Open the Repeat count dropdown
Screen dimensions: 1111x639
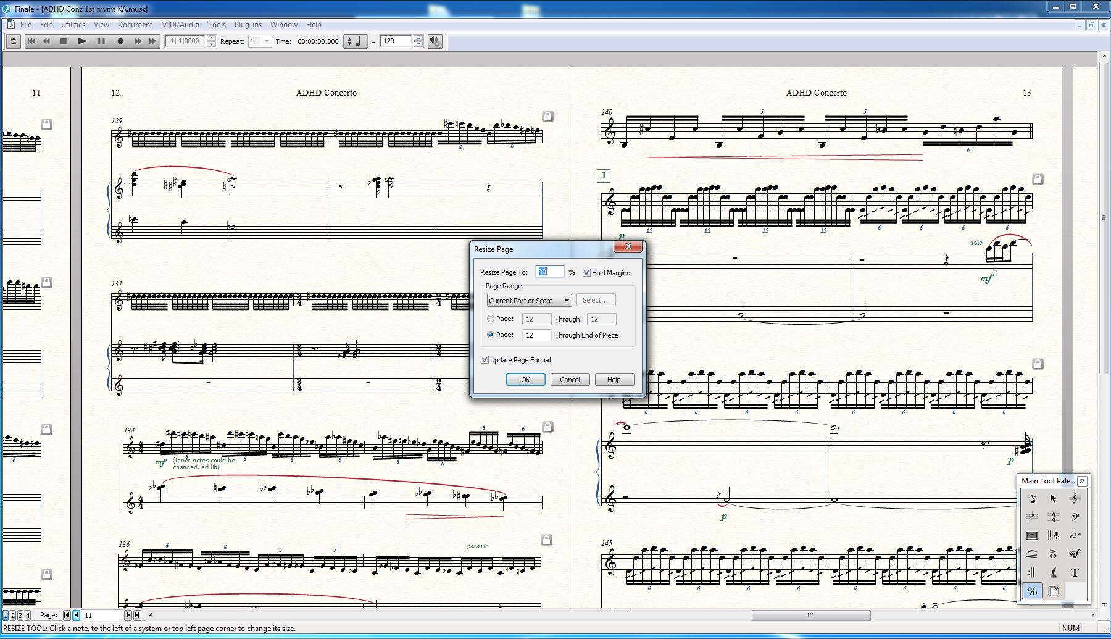267,41
